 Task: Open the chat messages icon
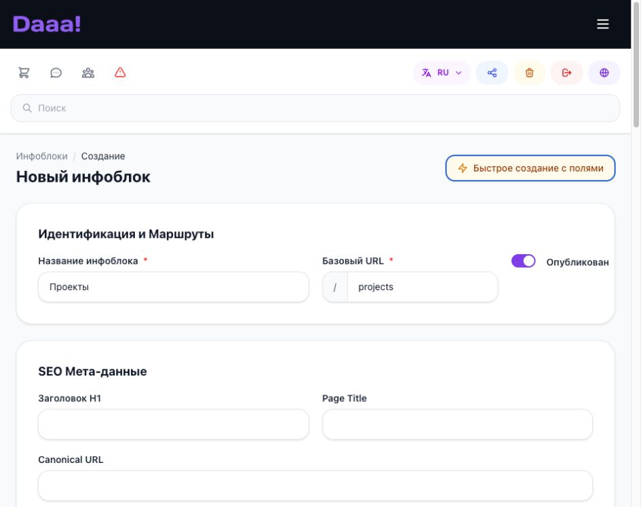coord(56,73)
